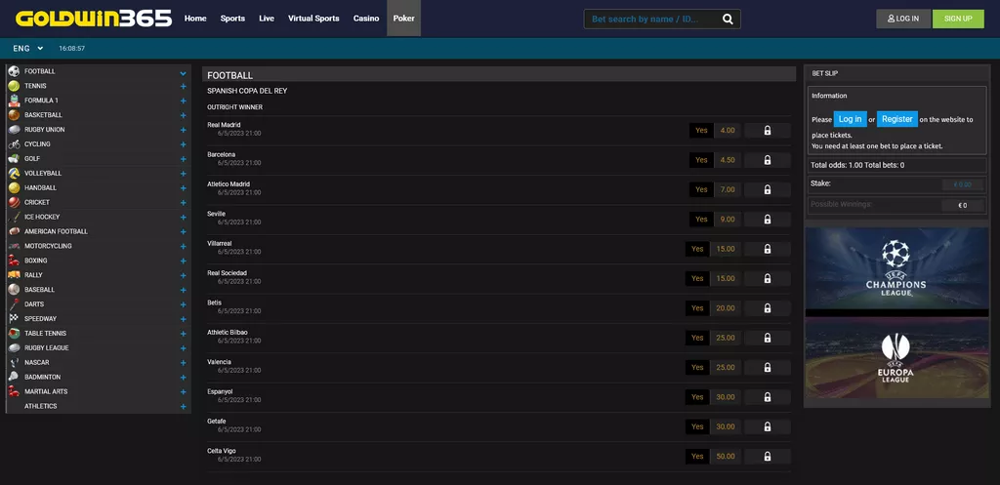Click the Ice Hockey stick icon
Image resolution: width=1000 pixels, height=485 pixels.
pyautogui.click(x=14, y=217)
